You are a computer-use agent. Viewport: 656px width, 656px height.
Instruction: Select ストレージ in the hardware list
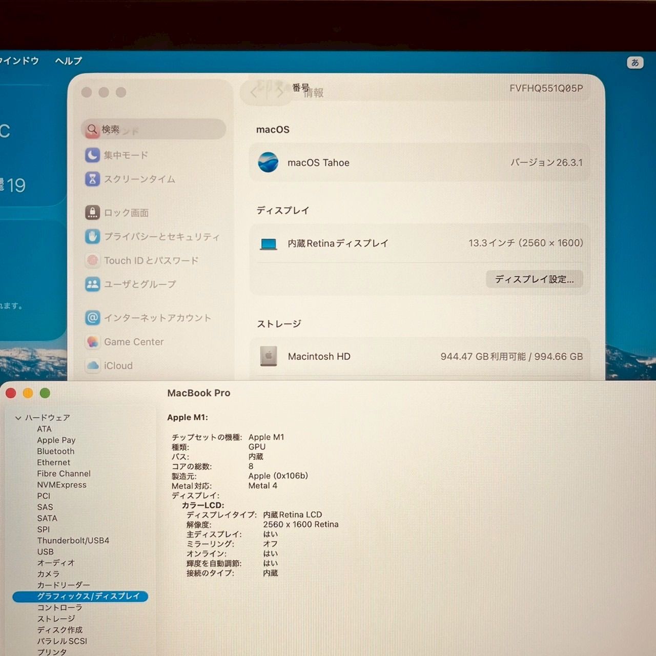click(56, 619)
